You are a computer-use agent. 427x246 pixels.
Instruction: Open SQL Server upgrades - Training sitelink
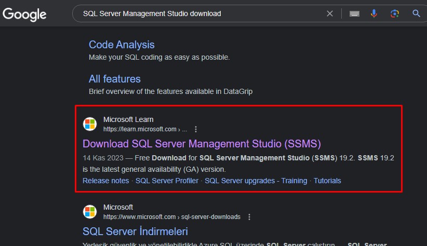(256, 181)
